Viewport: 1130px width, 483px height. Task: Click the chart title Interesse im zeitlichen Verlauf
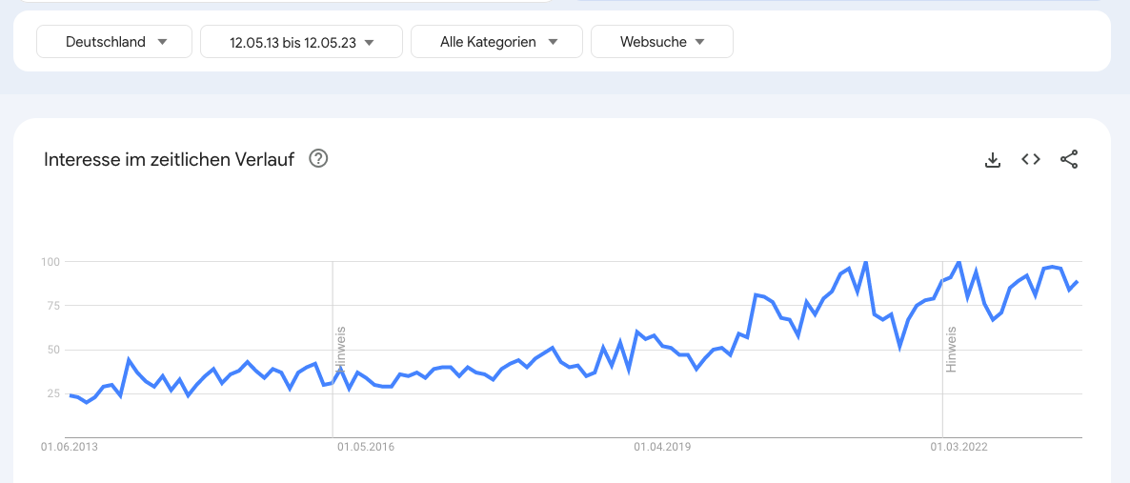click(170, 159)
